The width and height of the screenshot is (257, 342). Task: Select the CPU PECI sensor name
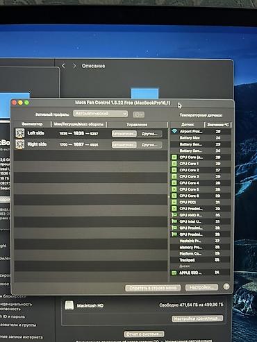tap(188, 202)
